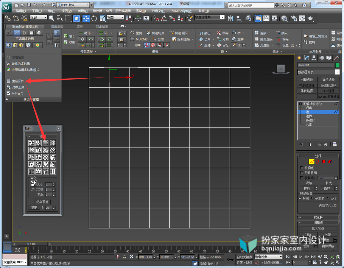Viewport: 344px width, 268px height.
Task: Select the Rotate tool in main toolbar
Action: click(94, 19)
